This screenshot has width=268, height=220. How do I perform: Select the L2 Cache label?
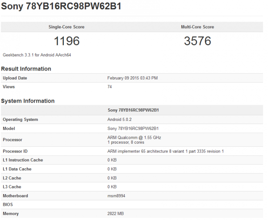pos(12,178)
